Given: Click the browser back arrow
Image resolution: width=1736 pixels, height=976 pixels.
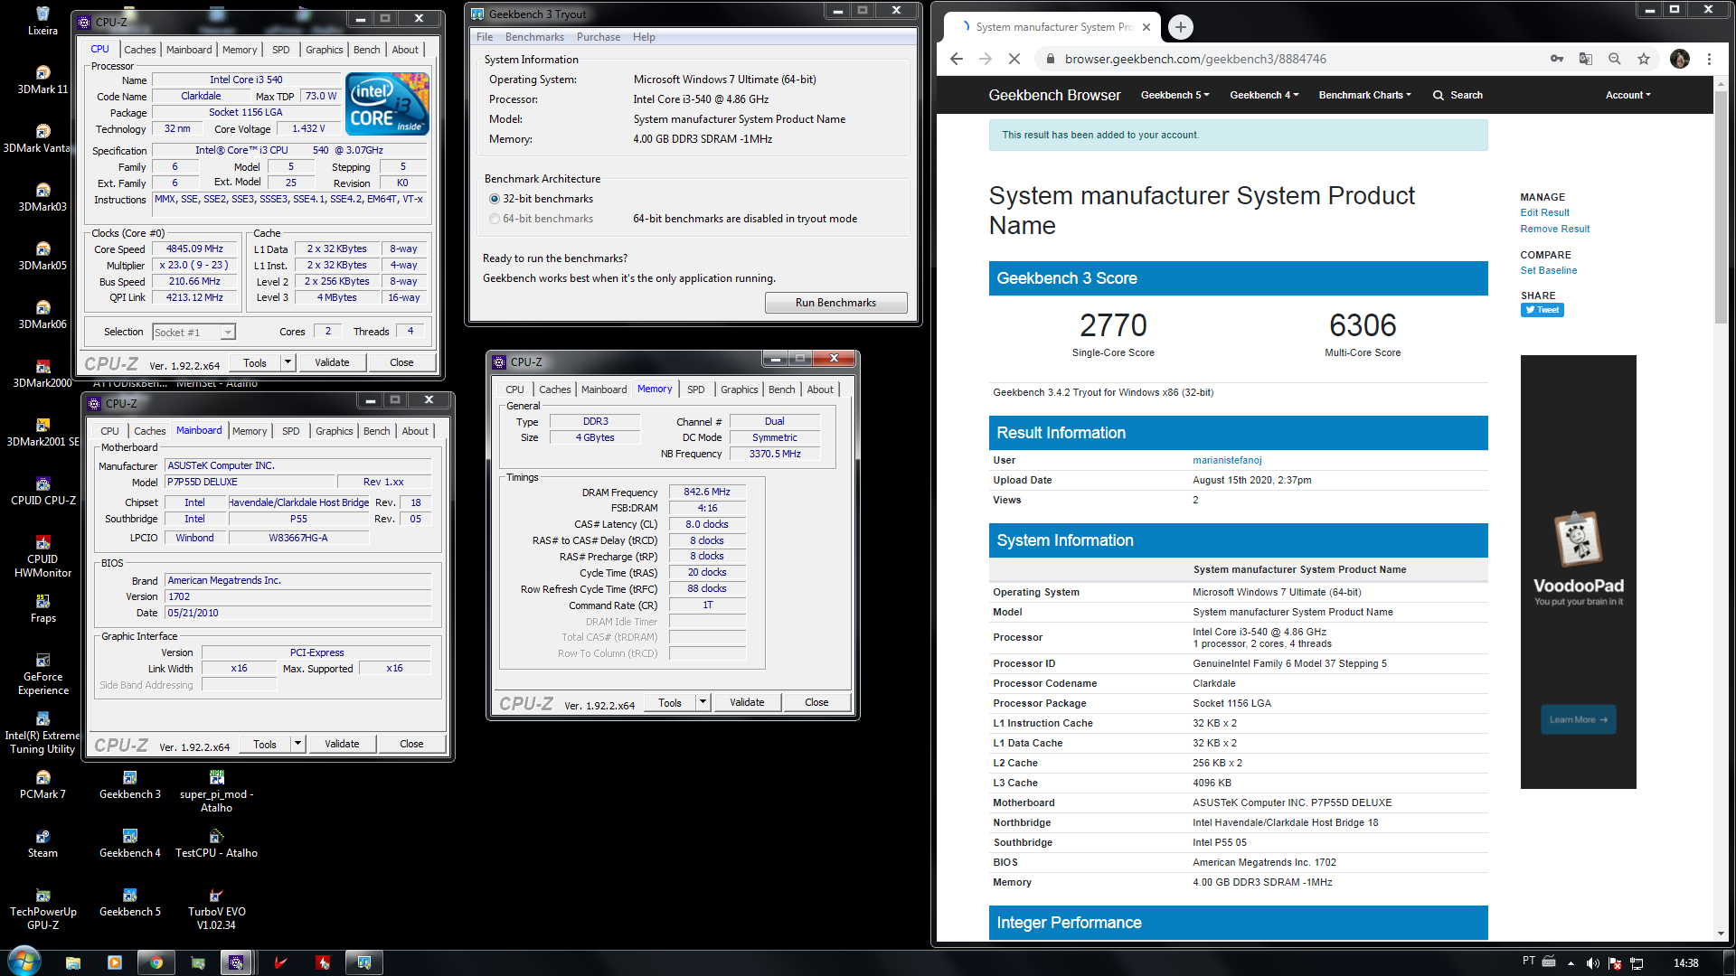Looking at the screenshot, I should point(957,59).
